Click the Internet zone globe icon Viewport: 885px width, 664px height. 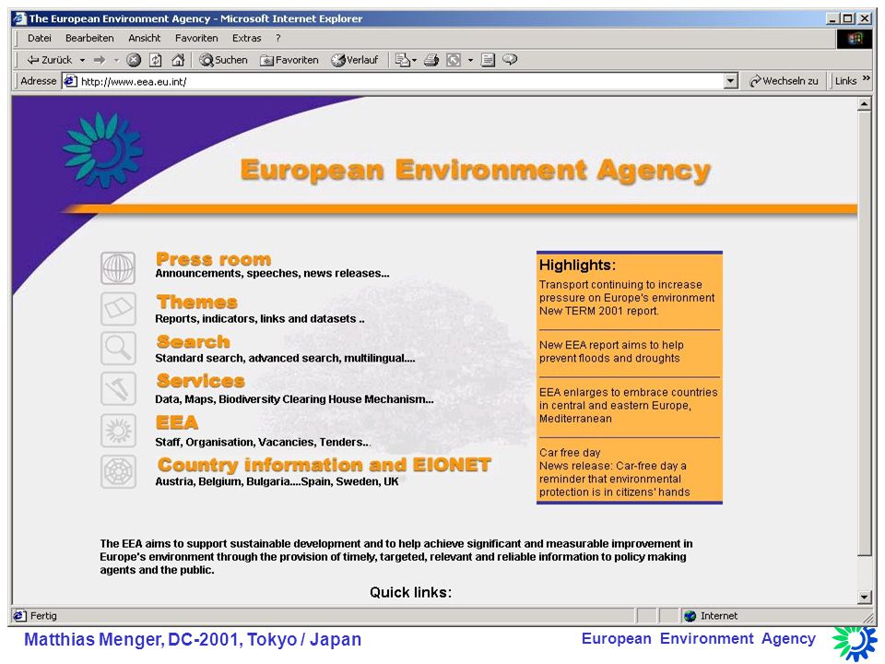pos(690,616)
